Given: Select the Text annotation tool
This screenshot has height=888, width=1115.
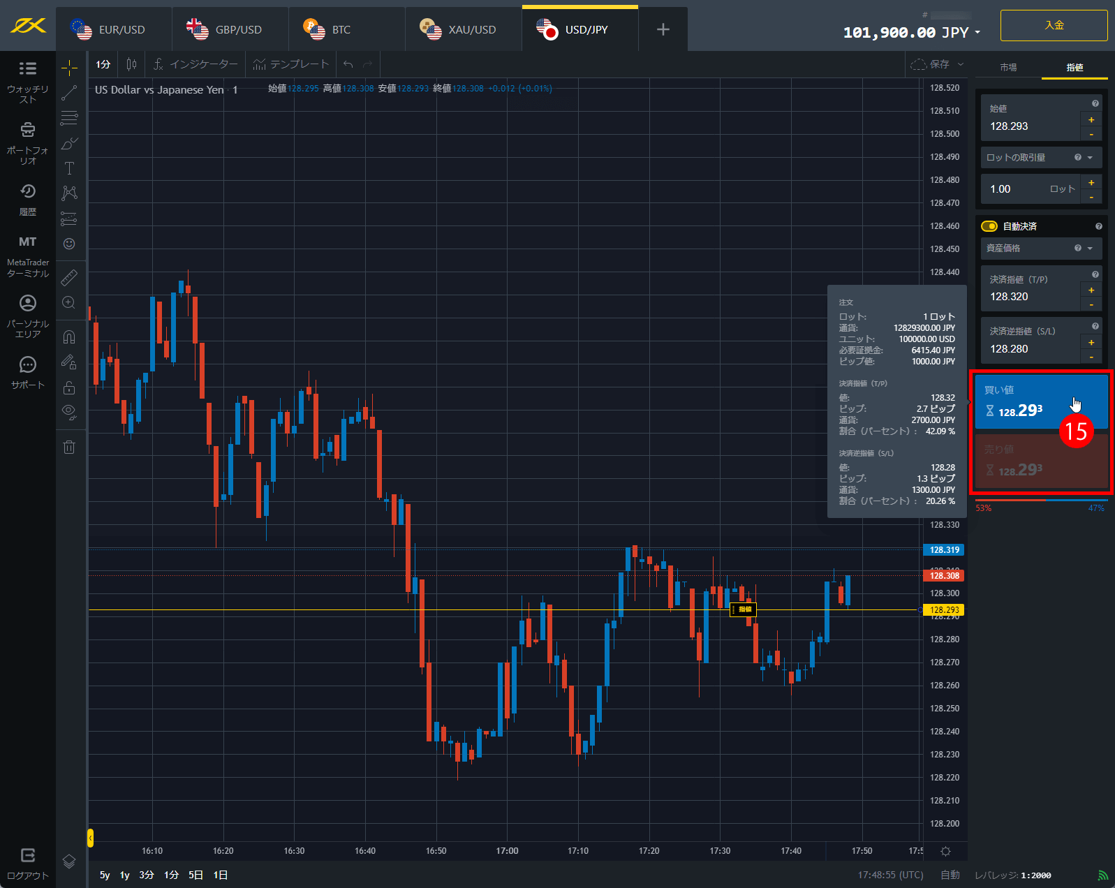Looking at the screenshot, I should 69,168.
